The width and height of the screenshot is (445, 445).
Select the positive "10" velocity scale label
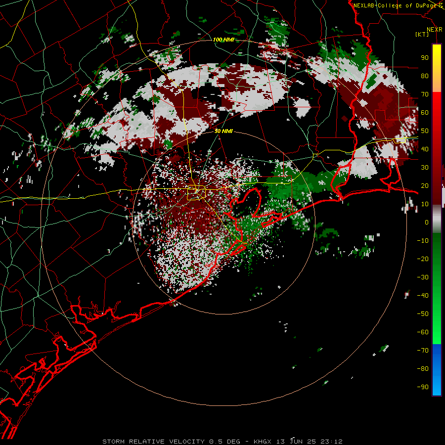click(x=425, y=204)
